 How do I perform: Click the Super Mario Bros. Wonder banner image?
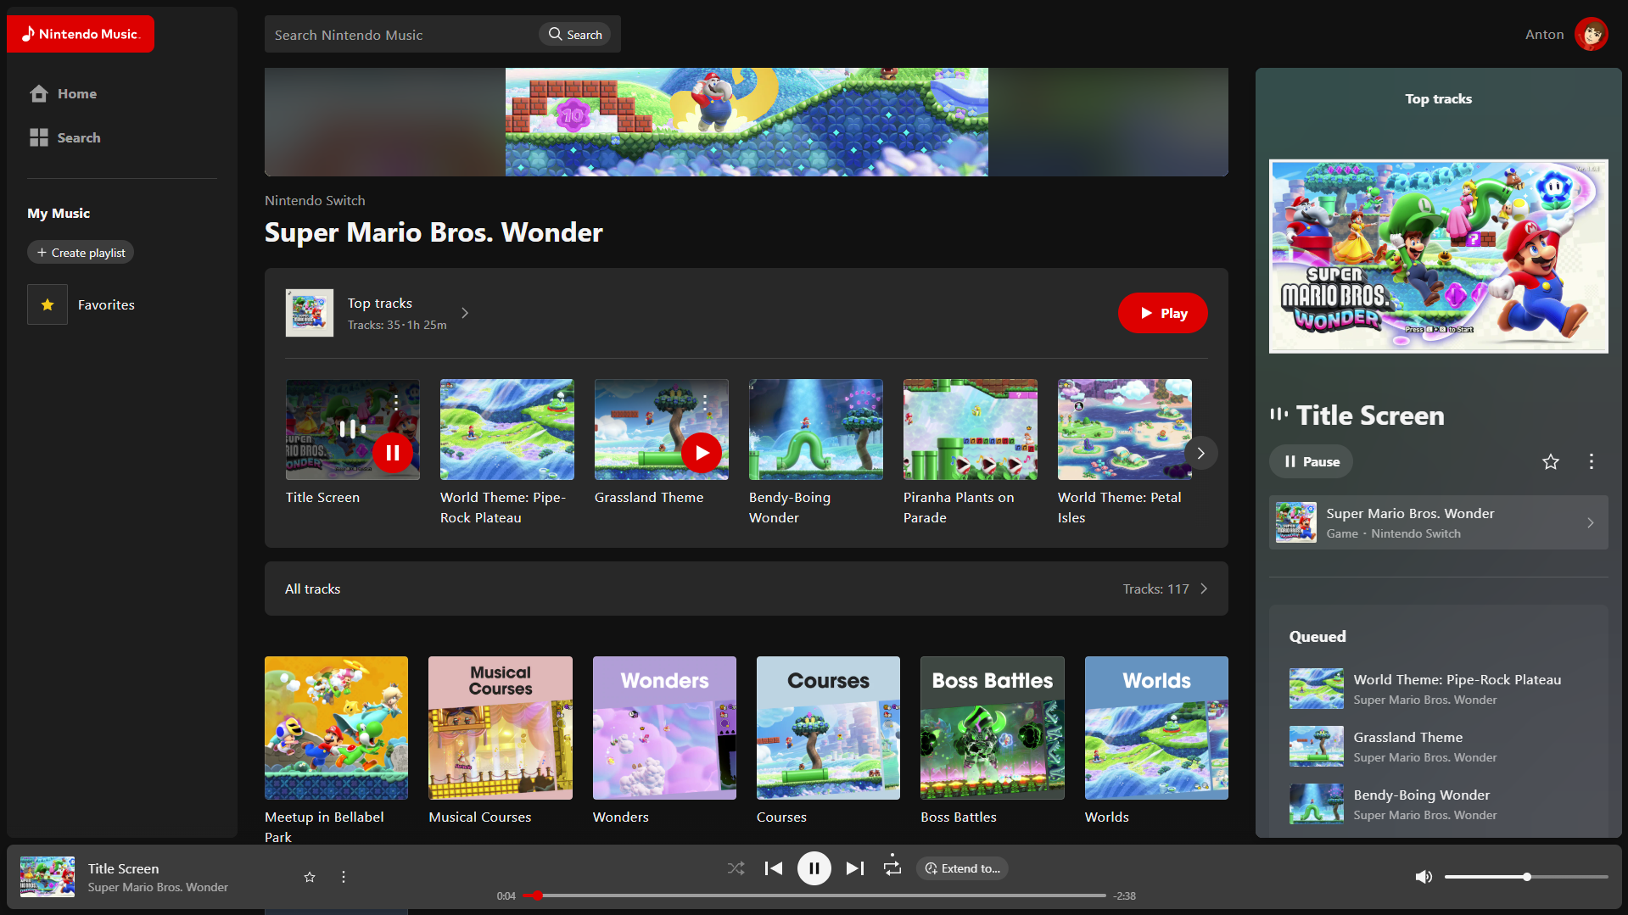pos(747,122)
